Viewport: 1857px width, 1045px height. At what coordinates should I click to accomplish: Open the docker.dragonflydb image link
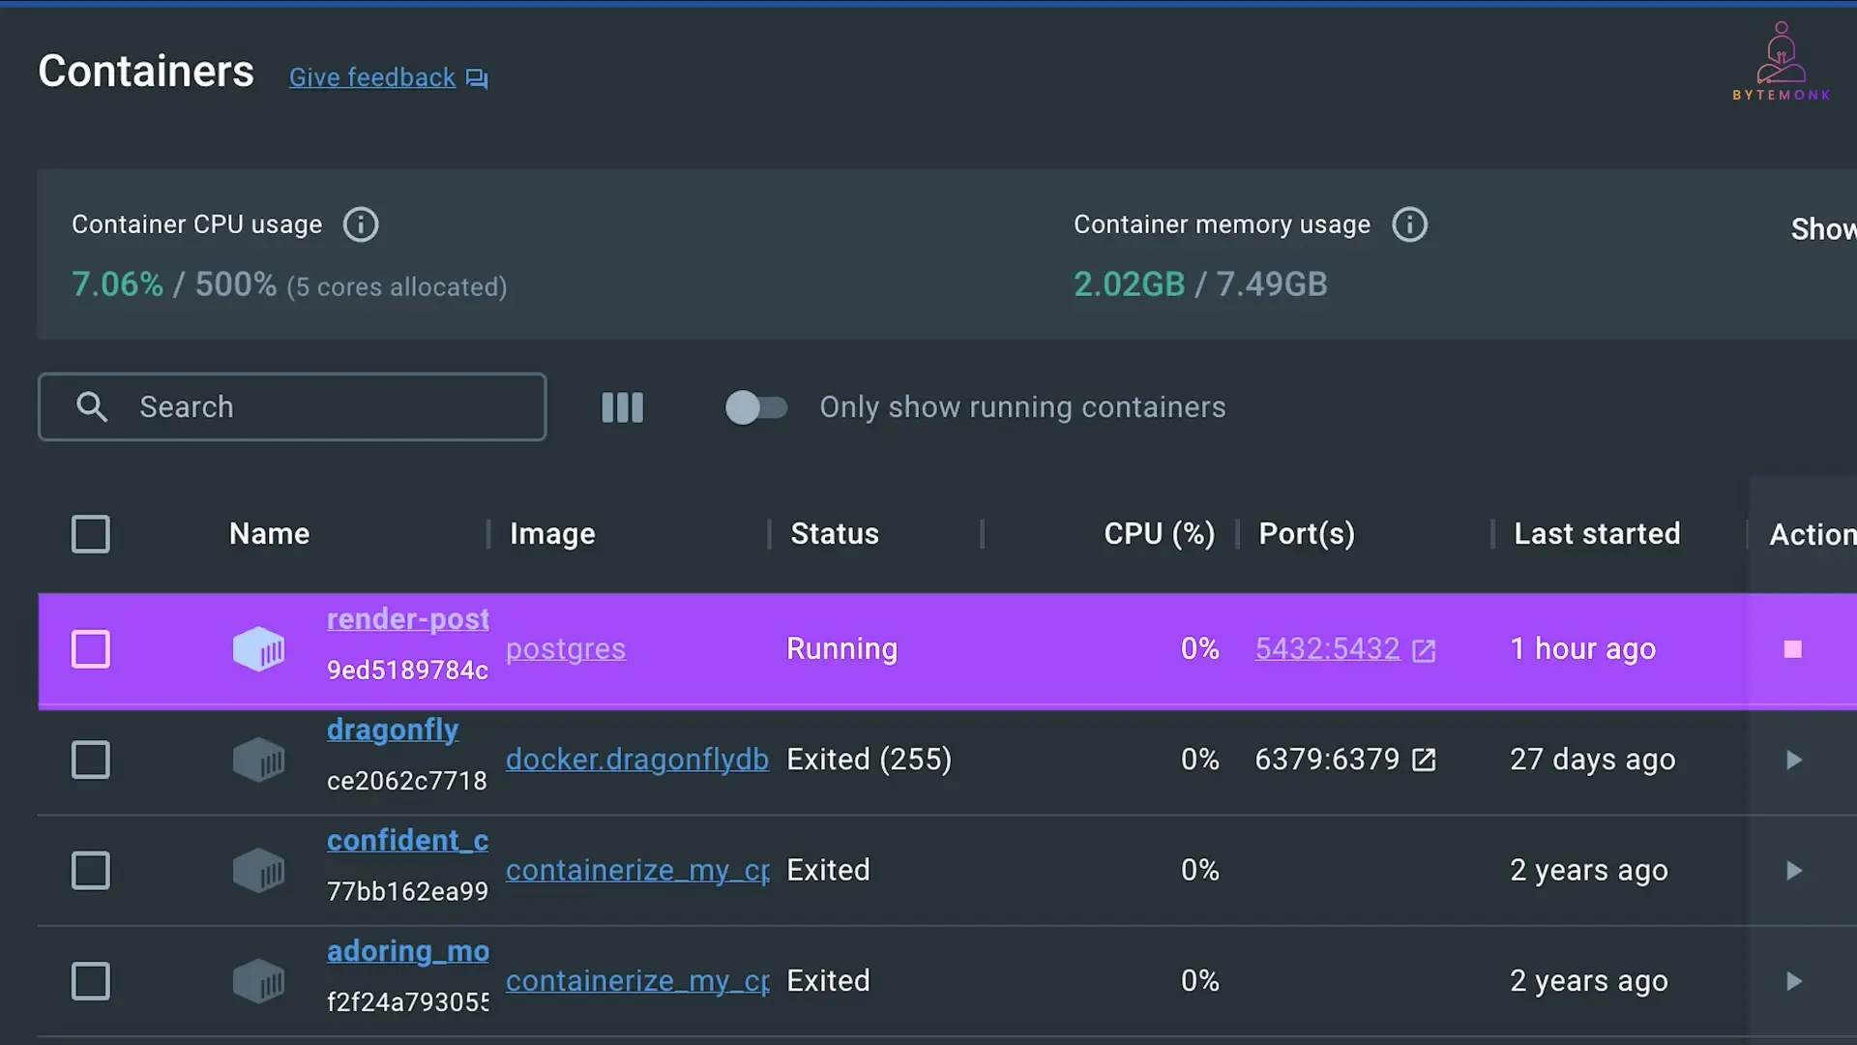(x=637, y=760)
